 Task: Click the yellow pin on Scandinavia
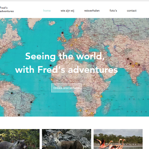77,26
